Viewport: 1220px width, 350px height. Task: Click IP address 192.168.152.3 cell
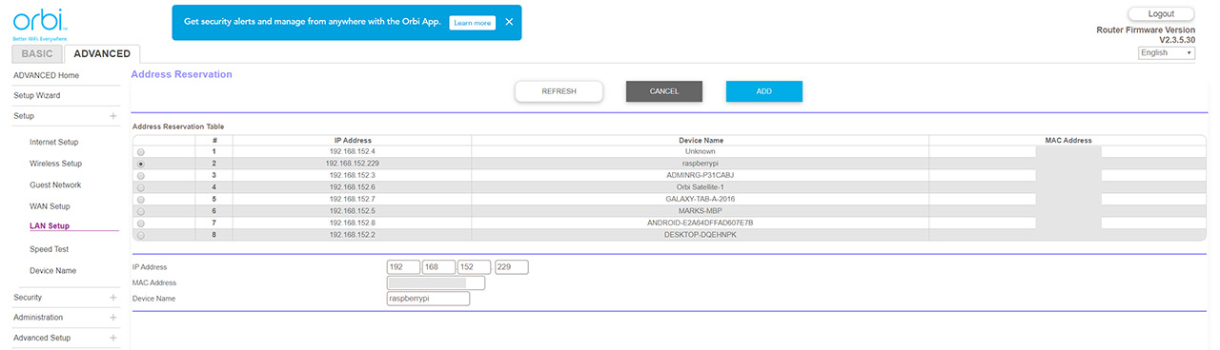point(352,176)
